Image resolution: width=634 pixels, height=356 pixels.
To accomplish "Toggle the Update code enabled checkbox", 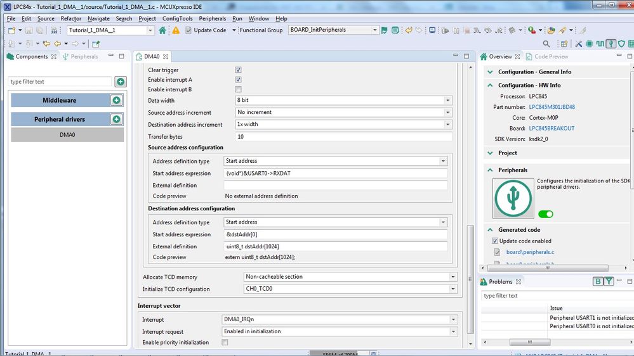I will click(495, 241).
